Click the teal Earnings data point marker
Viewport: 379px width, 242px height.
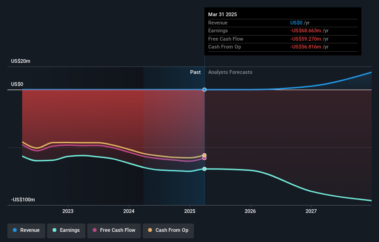(x=205, y=169)
